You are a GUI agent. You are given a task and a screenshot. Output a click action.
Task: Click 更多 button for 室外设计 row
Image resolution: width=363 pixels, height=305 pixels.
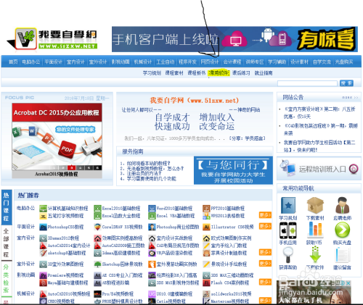coord(265,264)
